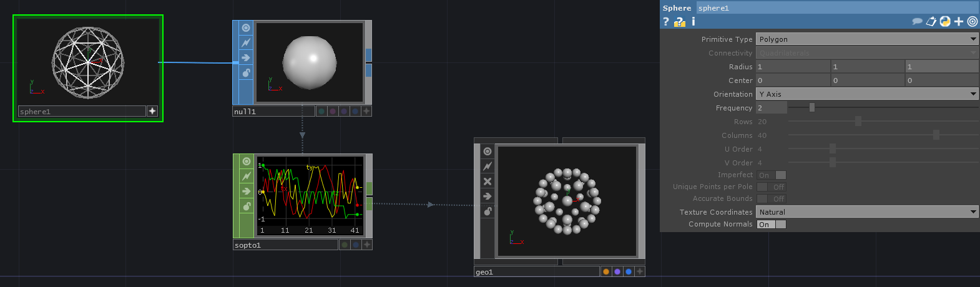This screenshot has height=287, width=980.
Task: Click the Frequency slider handle
Action: pos(811,108)
